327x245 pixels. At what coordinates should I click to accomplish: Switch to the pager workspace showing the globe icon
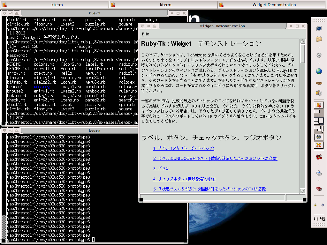[x=318, y=137]
